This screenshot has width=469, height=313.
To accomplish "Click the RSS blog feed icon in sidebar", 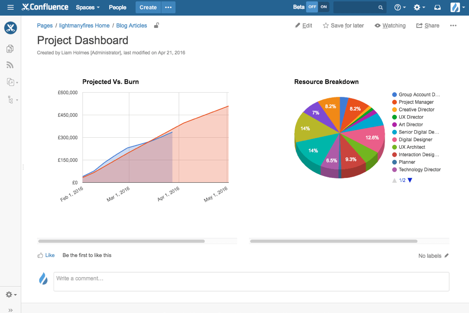I will (x=10, y=65).
